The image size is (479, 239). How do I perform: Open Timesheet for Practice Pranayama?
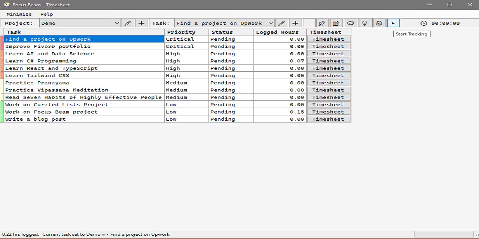click(x=329, y=83)
